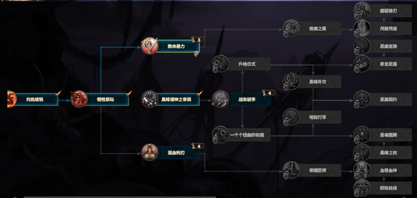Select the locked 颅献颅座 sword icon

pyautogui.click(x=362, y=28)
